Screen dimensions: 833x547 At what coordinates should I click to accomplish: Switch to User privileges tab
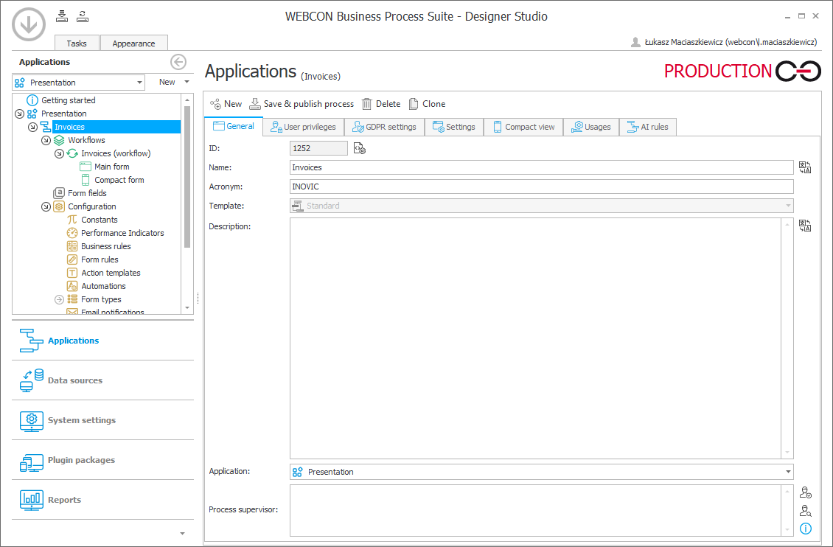click(x=303, y=127)
